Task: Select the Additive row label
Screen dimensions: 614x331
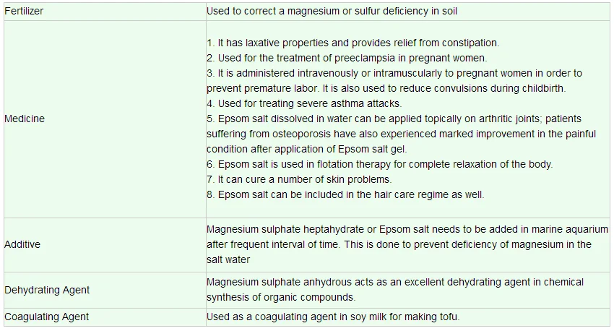Action: coord(22,244)
